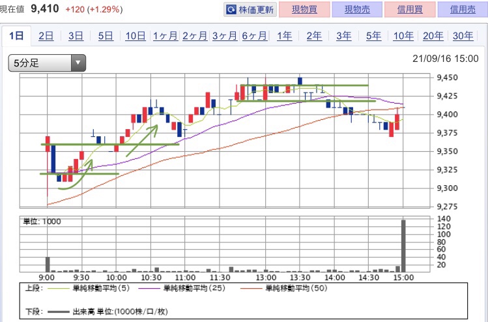Click the 21/09/16 15:00 timestamp
Viewport: 488px width, 322px height.
point(446,59)
